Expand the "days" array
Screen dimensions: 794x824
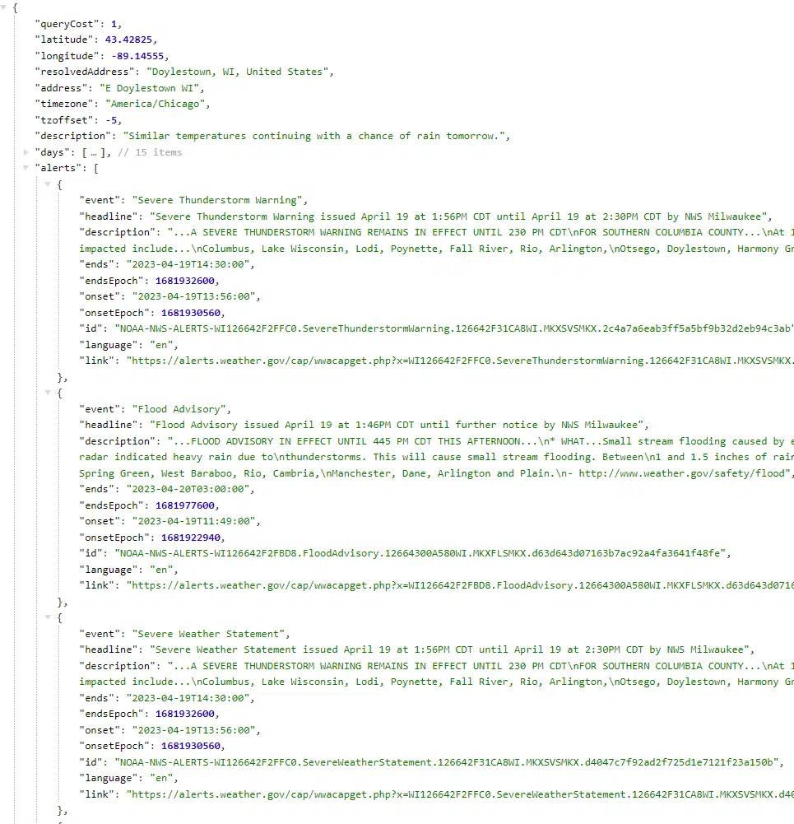point(27,152)
